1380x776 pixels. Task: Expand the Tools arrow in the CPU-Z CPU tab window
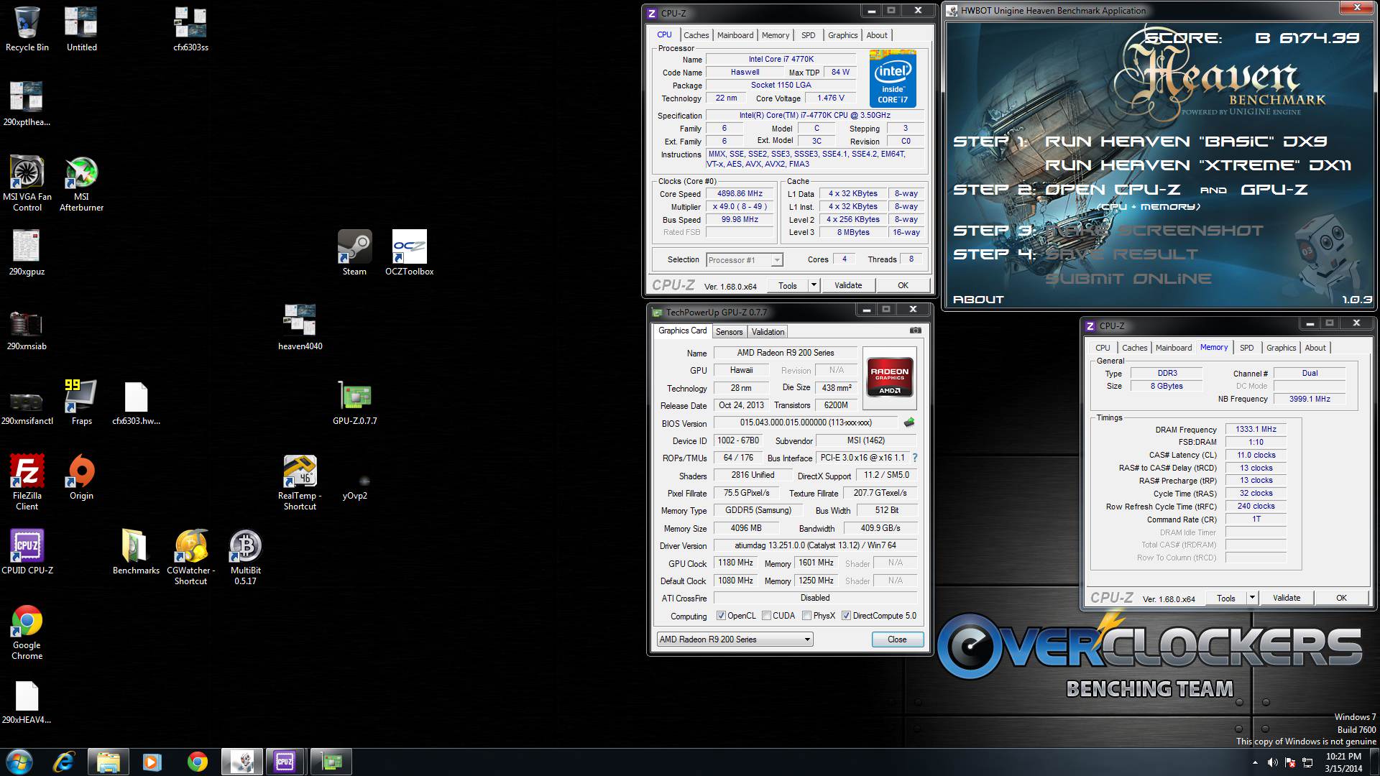click(x=814, y=285)
